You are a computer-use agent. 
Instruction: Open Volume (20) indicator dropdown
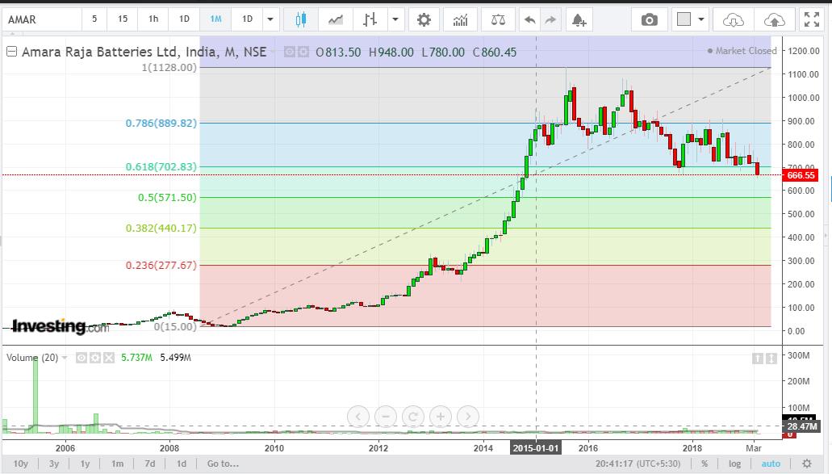(65, 358)
